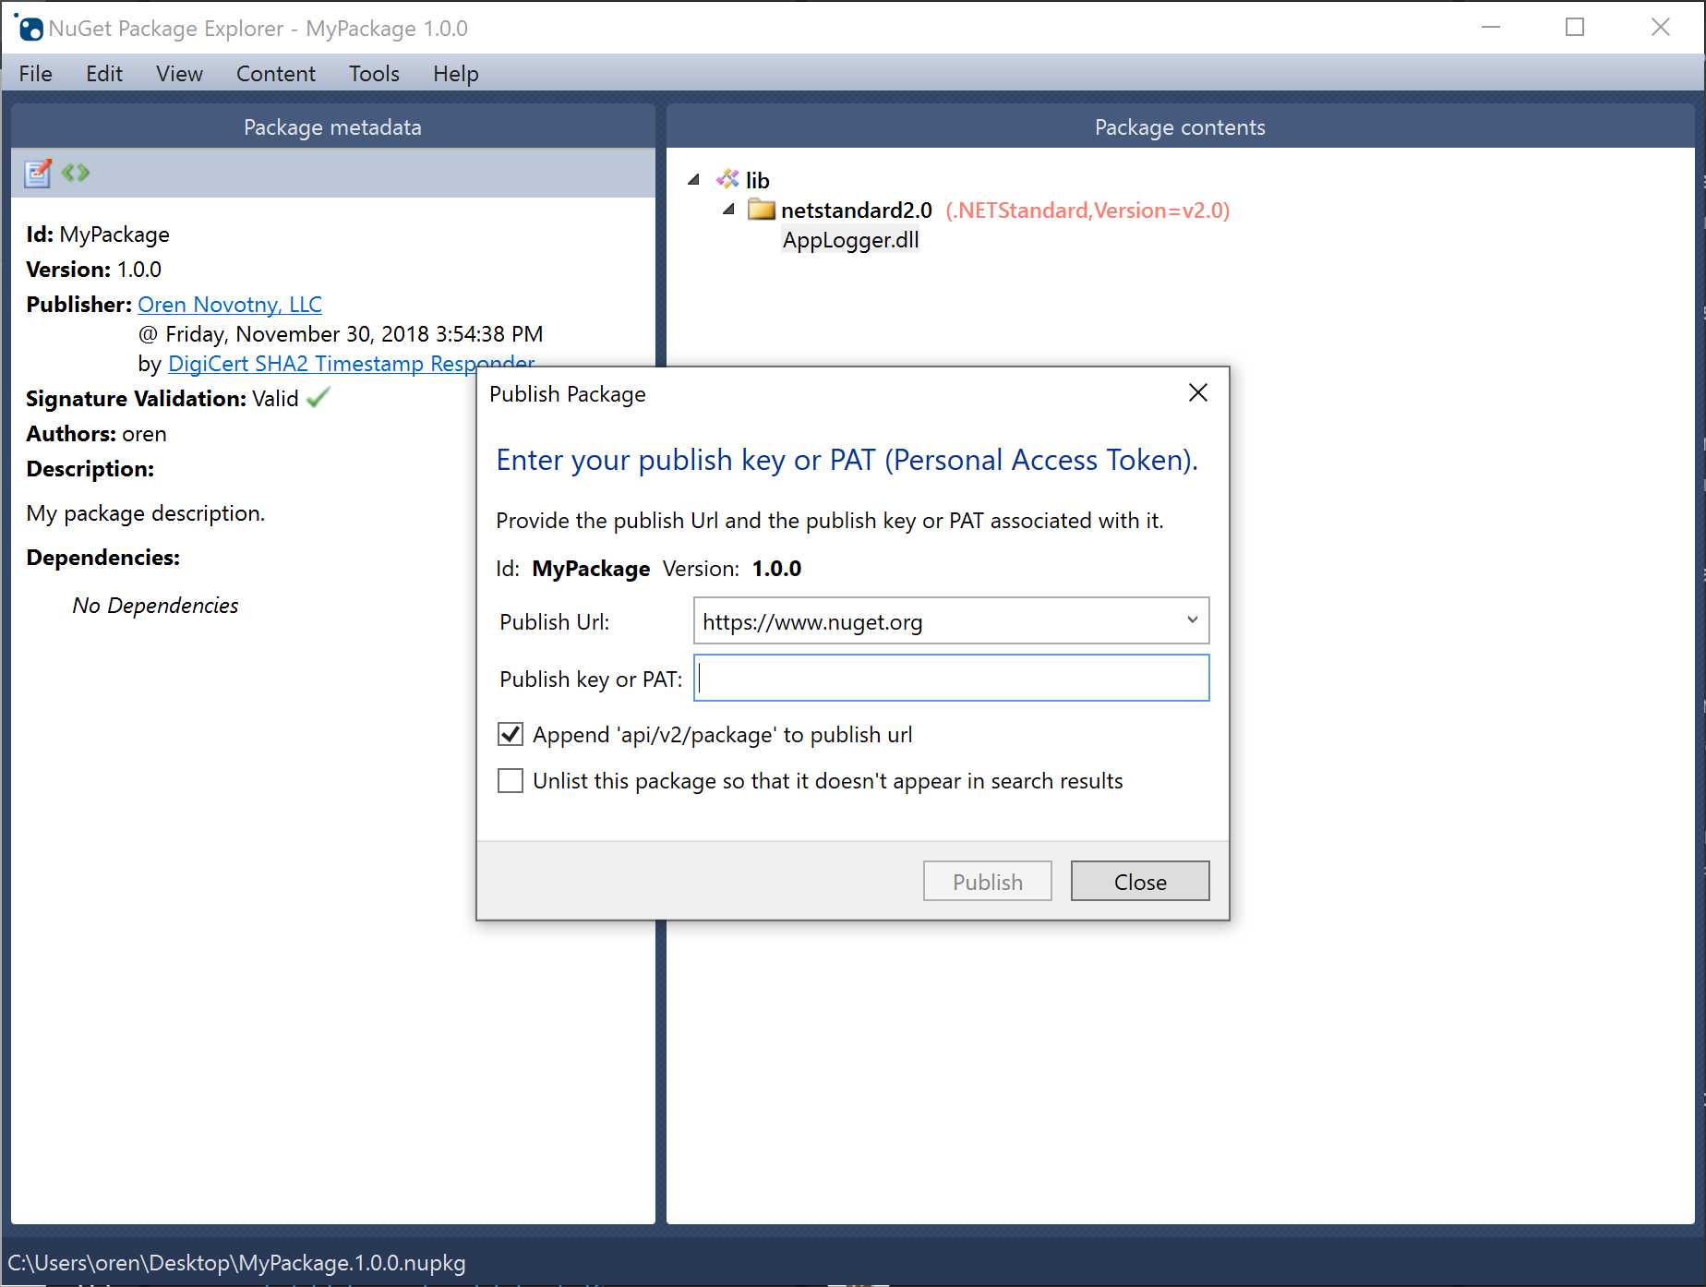1706x1287 pixels.
Task: Open the File menu
Action: point(35,74)
